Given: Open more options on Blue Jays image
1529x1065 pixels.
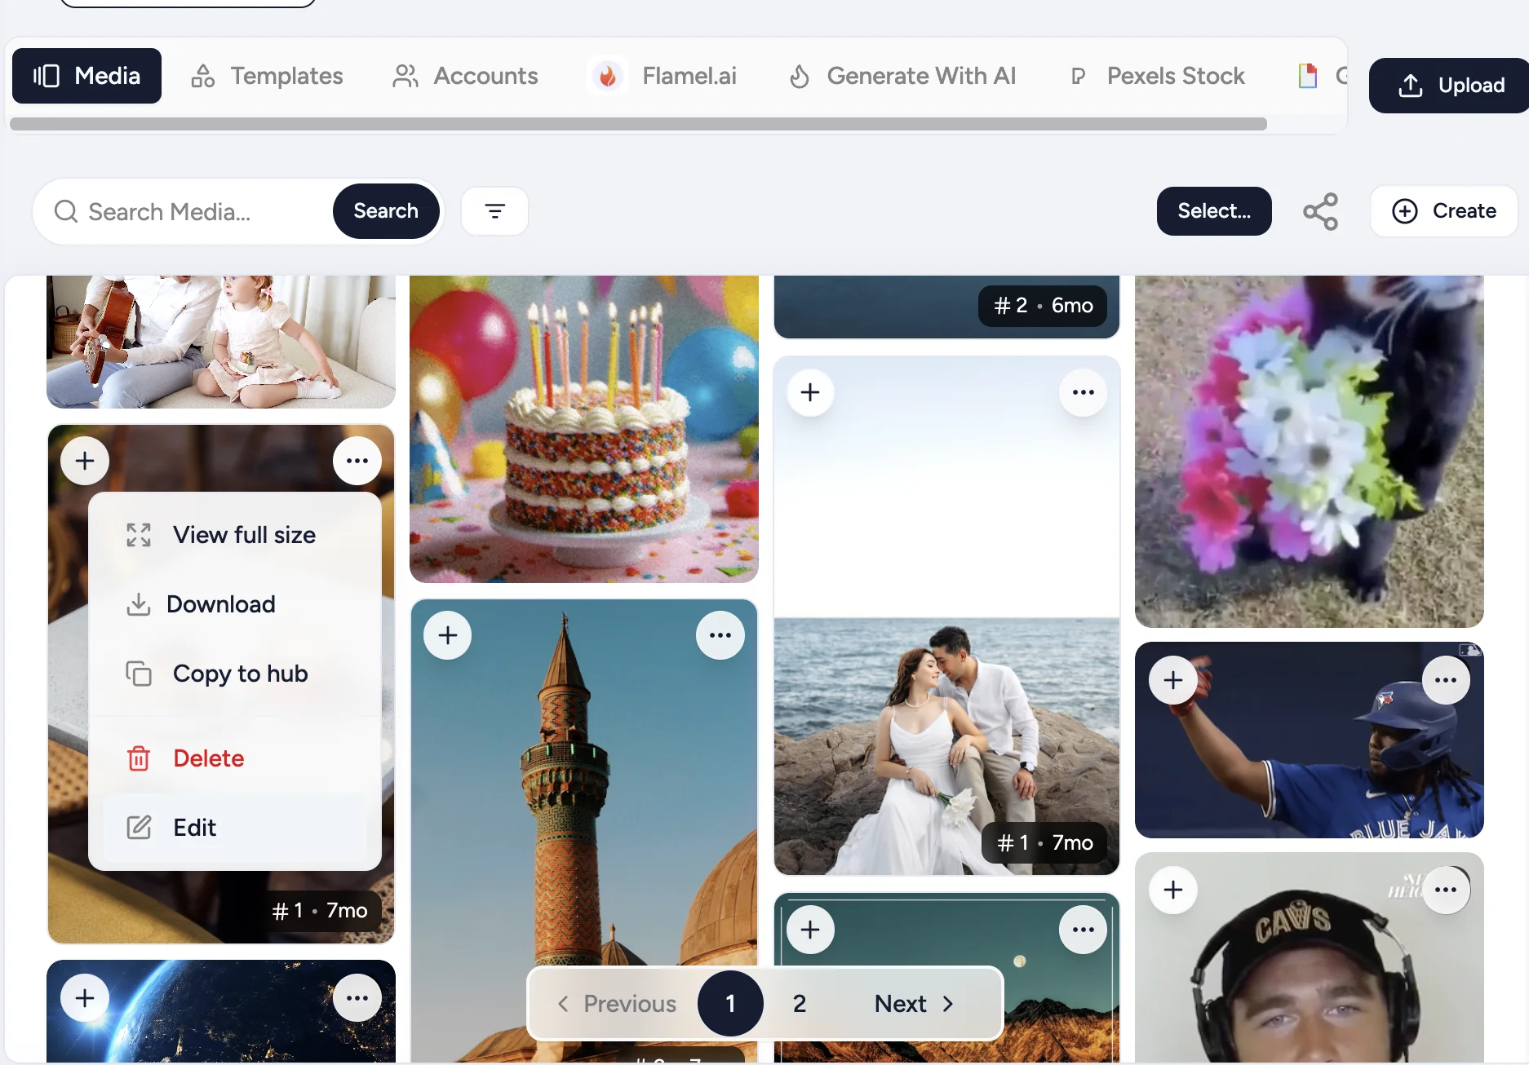Looking at the screenshot, I should tap(1446, 680).
